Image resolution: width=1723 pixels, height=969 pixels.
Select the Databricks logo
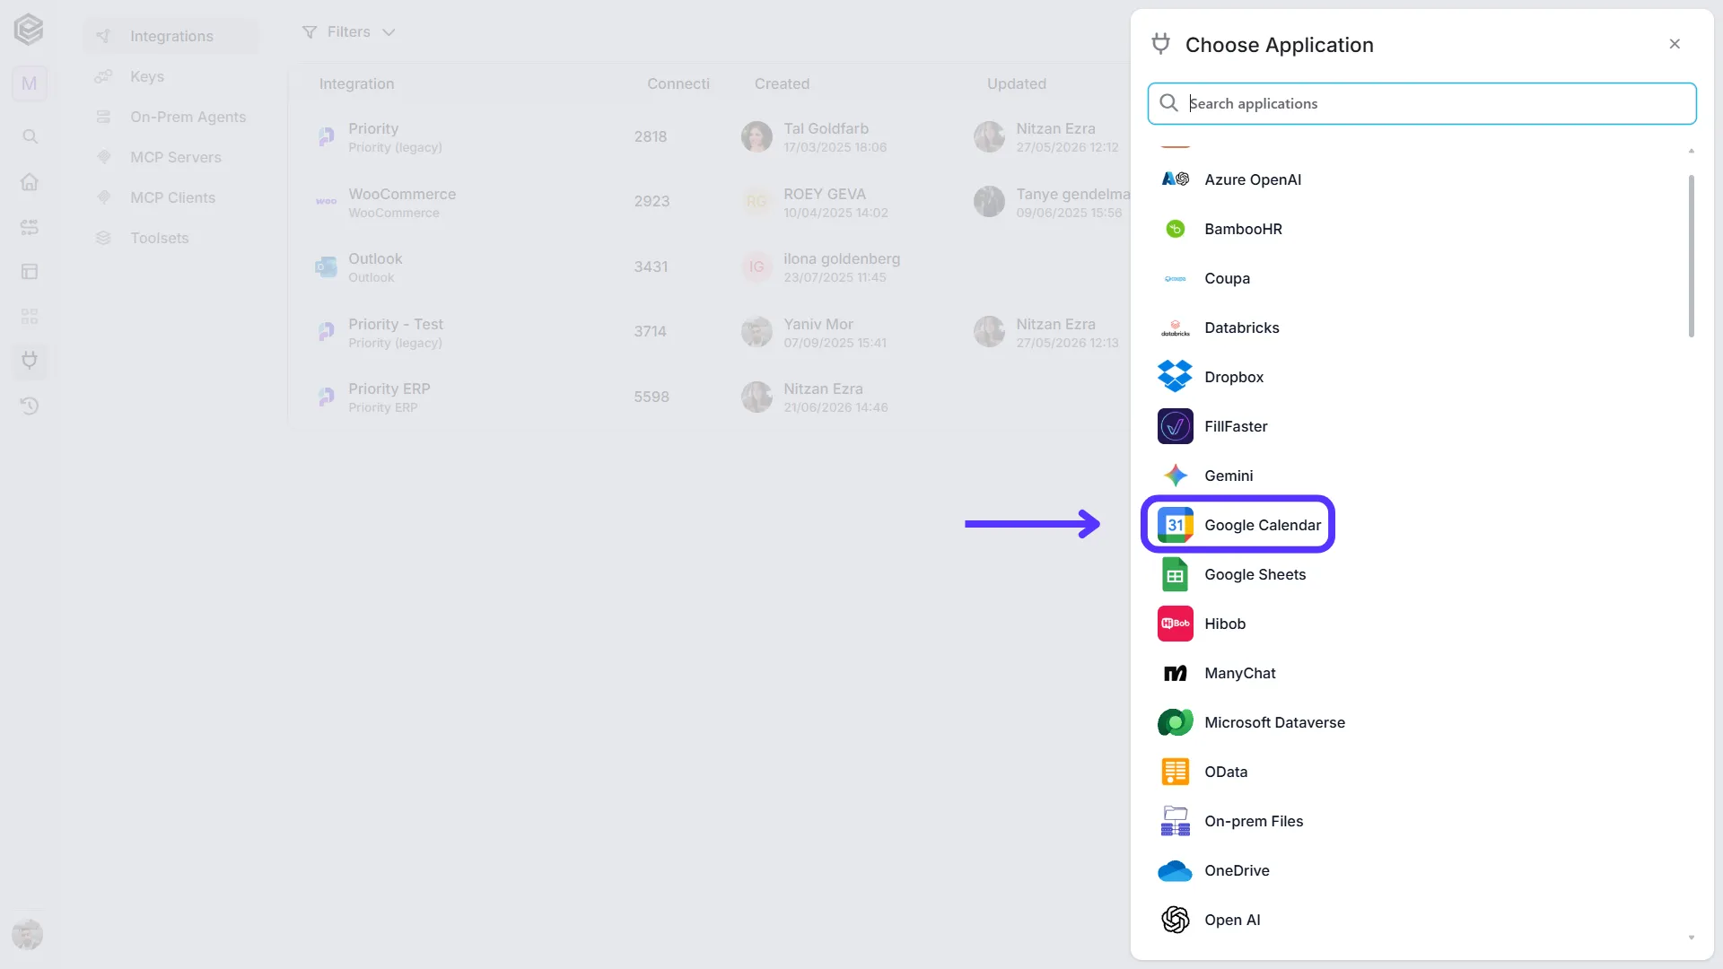pos(1175,327)
